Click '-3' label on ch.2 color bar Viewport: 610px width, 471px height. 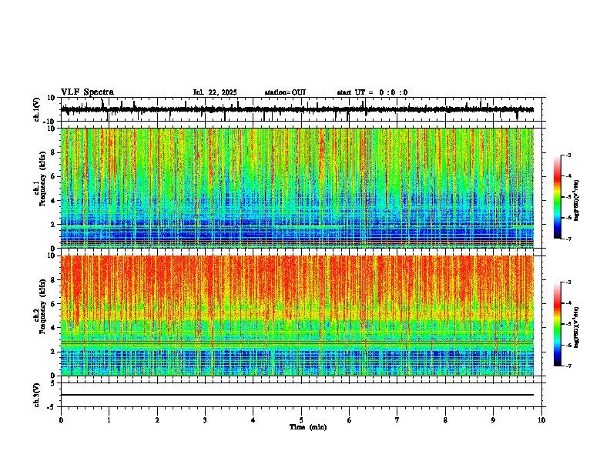click(568, 282)
